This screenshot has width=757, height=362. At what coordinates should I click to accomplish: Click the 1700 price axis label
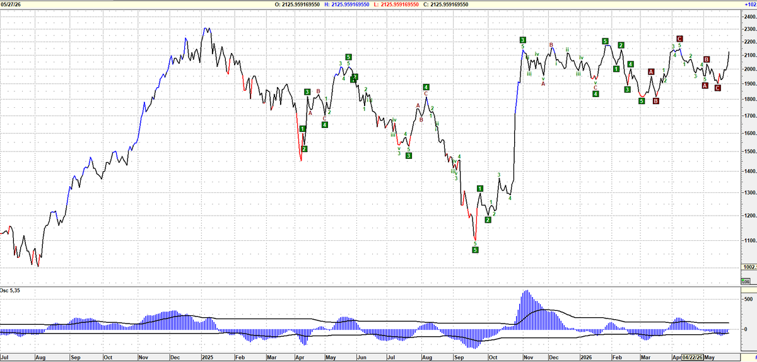749,115
